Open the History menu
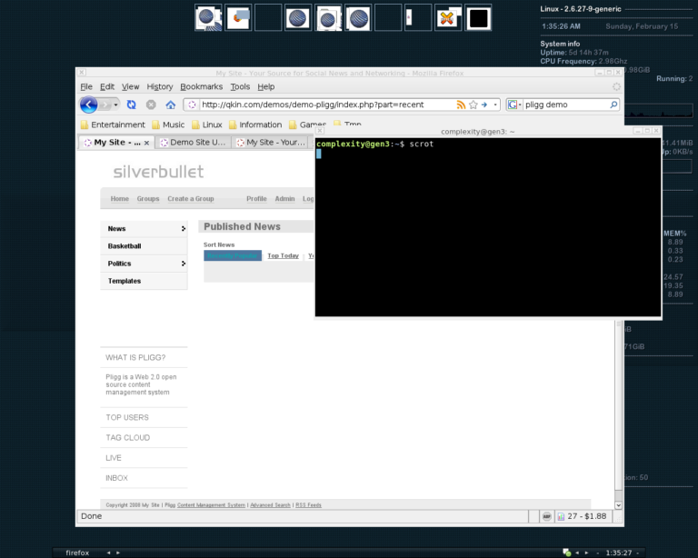This screenshot has height=558, width=698. (x=159, y=86)
